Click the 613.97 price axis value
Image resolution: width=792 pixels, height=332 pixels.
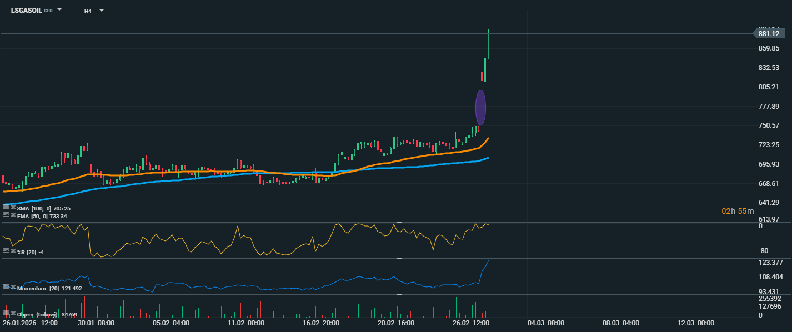[769, 219]
